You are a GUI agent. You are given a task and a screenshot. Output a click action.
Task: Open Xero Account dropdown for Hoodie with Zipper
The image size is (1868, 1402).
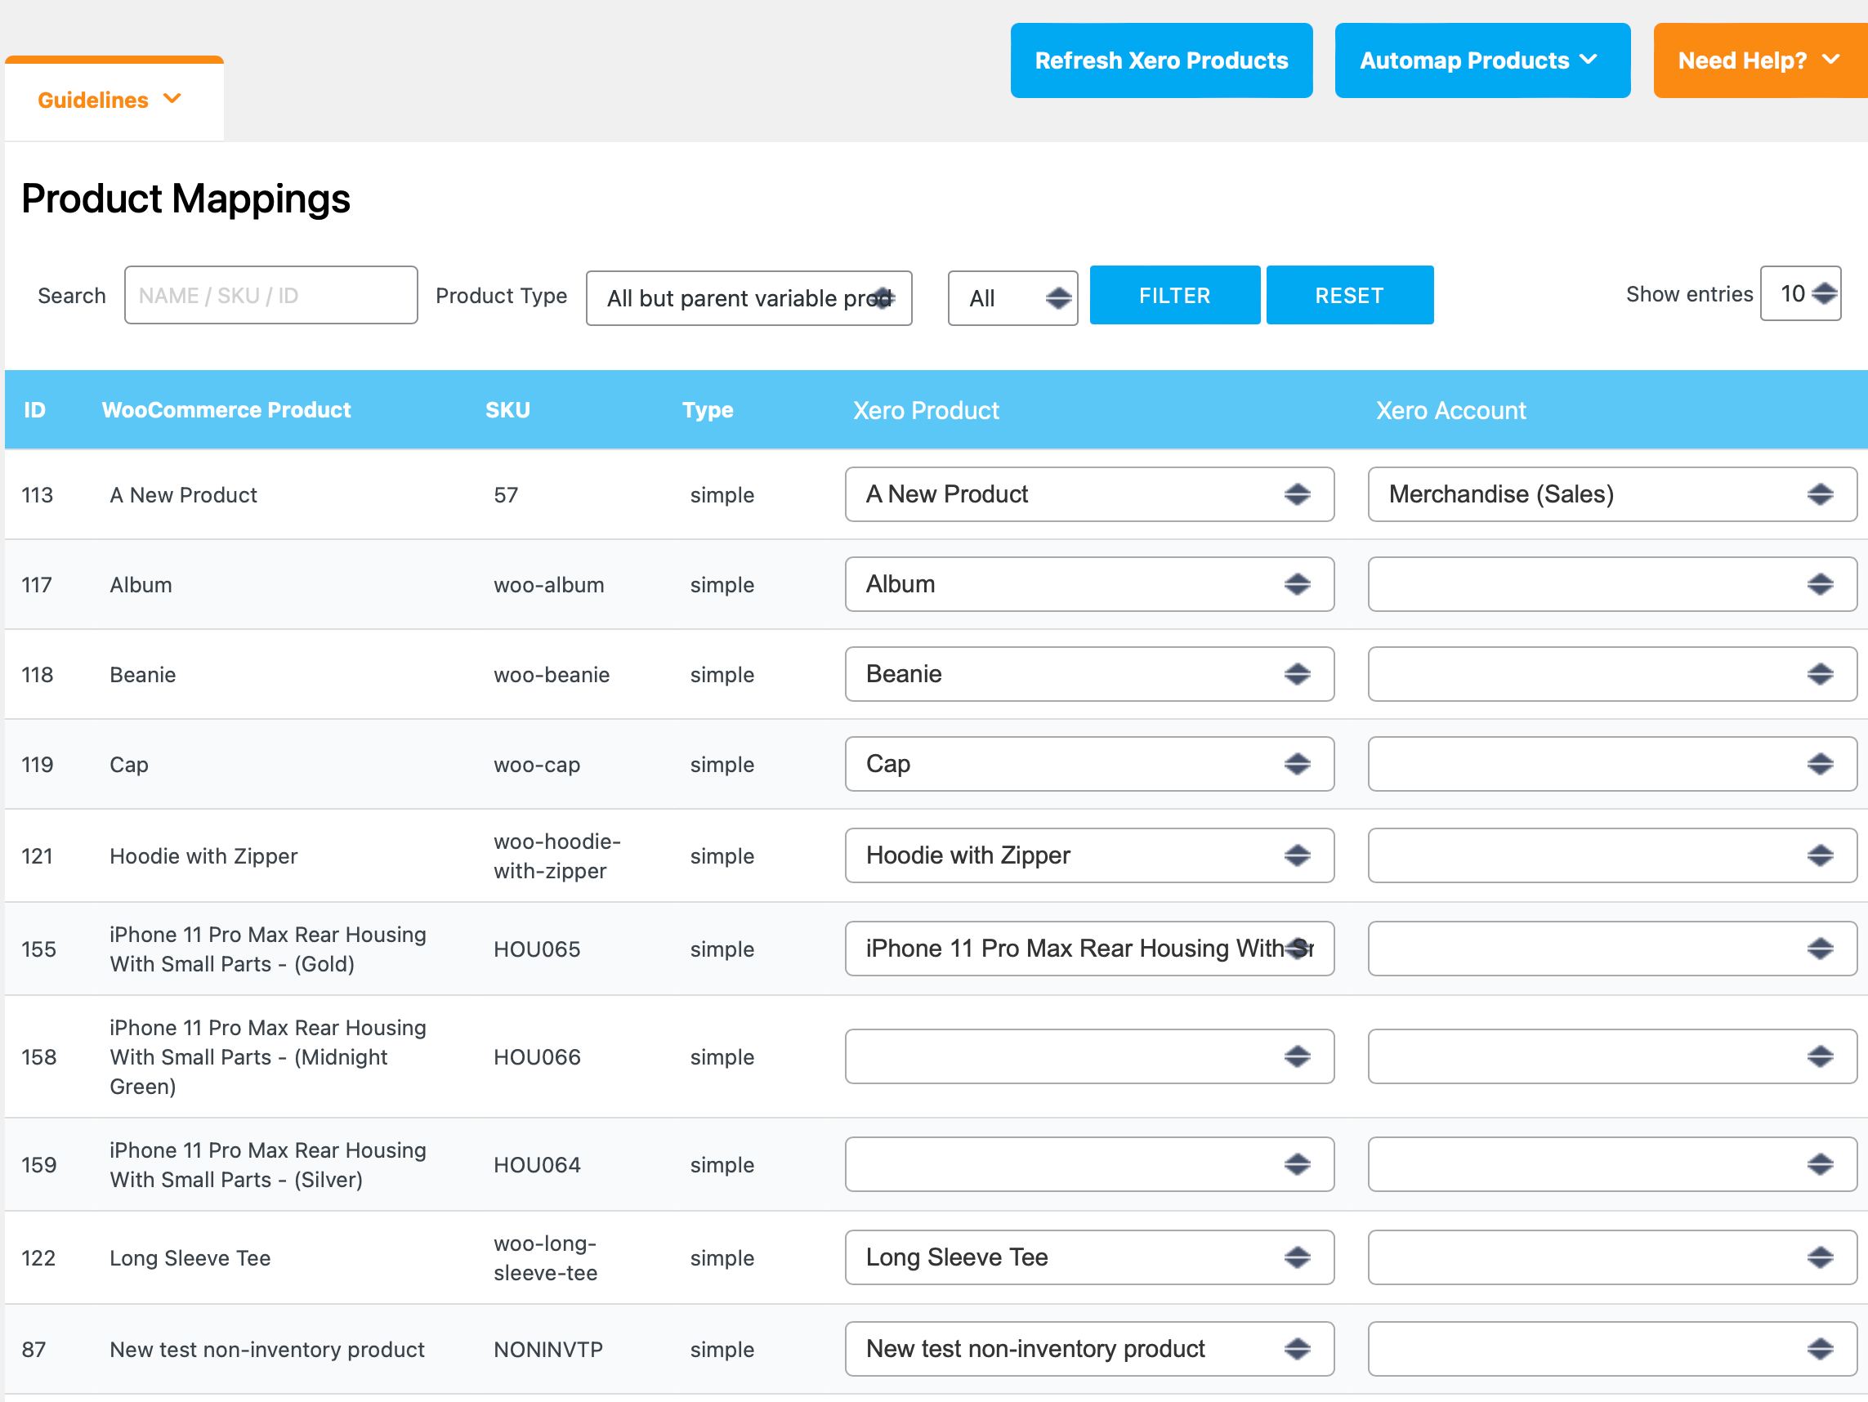(1612, 855)
